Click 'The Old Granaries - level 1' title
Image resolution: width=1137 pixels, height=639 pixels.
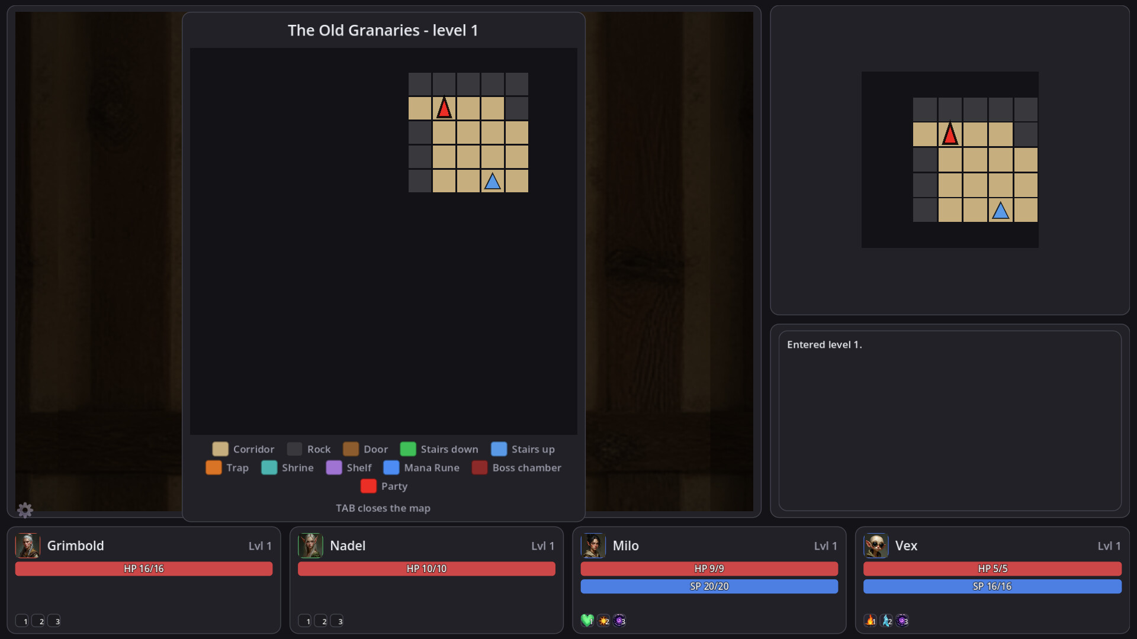(383, 30)
